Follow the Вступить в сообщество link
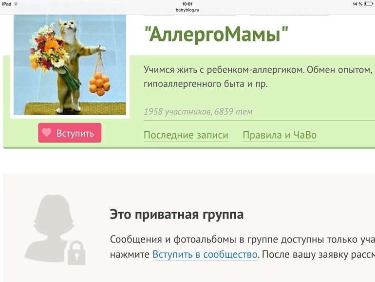 point(205,254)
